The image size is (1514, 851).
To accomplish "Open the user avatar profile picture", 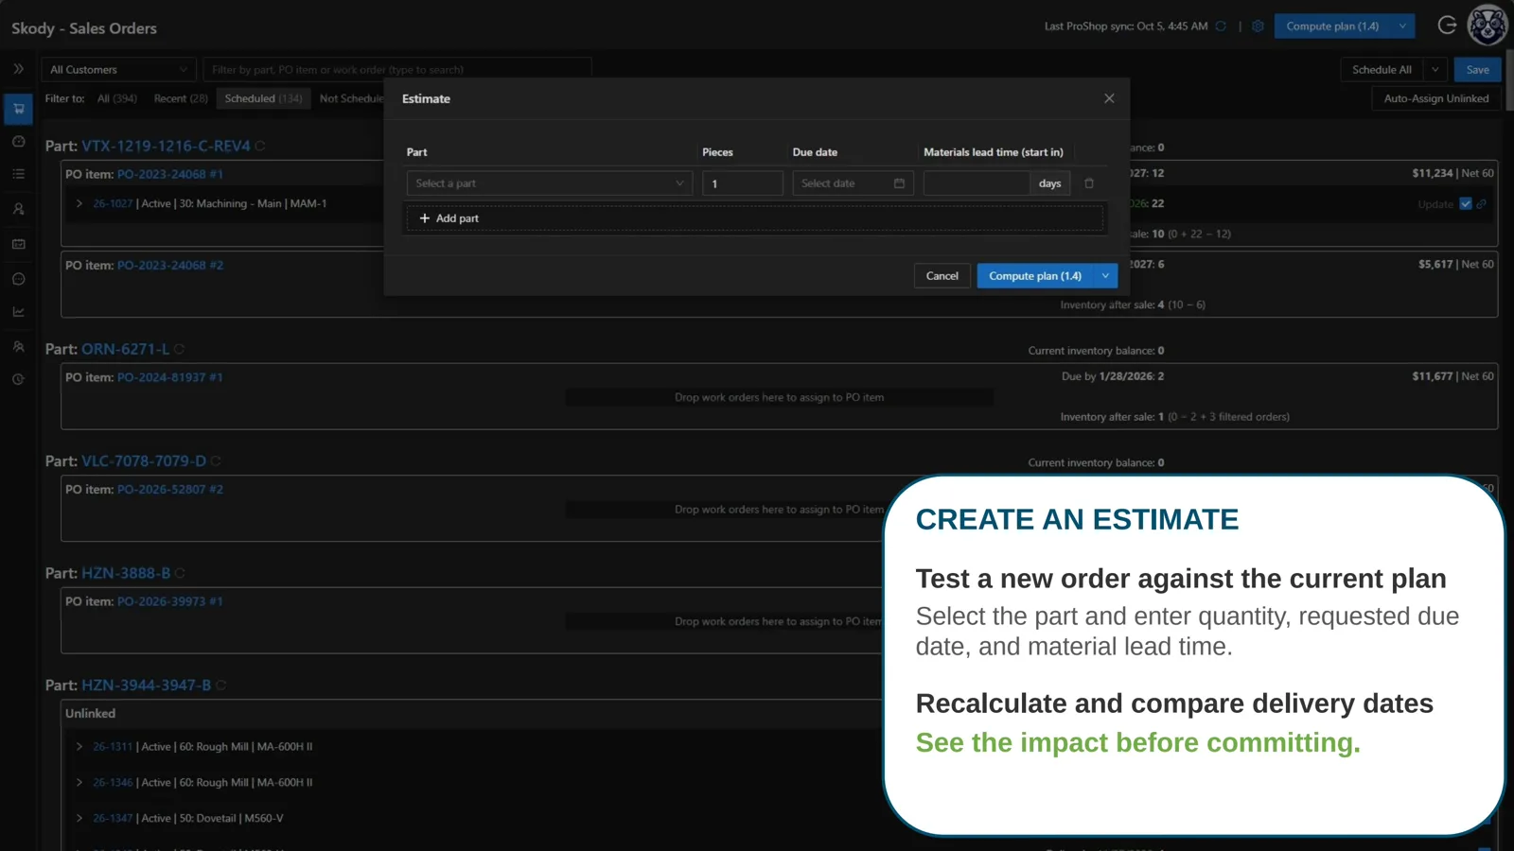I will (x=1488, y=26).
